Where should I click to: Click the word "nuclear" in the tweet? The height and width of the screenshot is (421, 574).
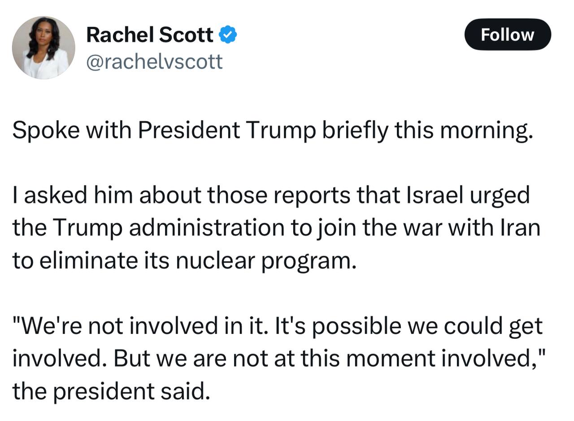click(215, 261)
